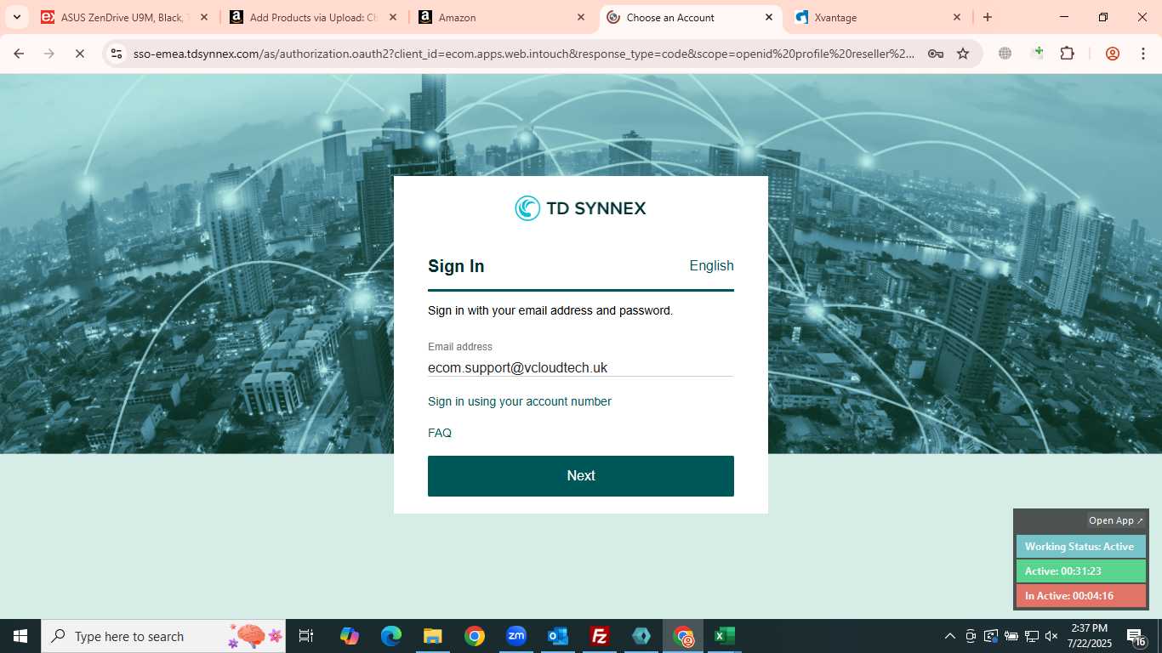Open Task View in taskbar
1162x653 pixels.
click(306, 636)
